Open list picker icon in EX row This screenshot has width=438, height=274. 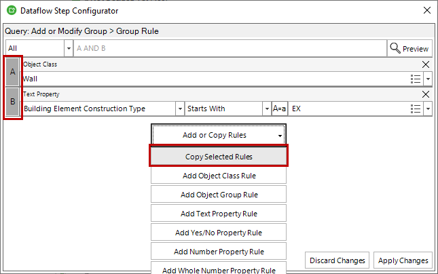coord(416,109)
